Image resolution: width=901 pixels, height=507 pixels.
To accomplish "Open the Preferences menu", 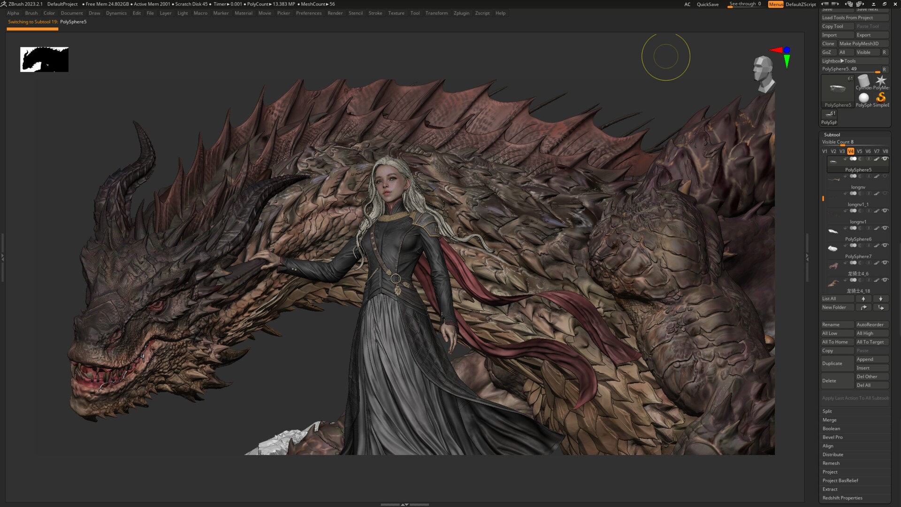I will click(309, 13).
